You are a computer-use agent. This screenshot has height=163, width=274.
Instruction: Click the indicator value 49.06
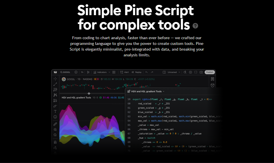point(114,98)
